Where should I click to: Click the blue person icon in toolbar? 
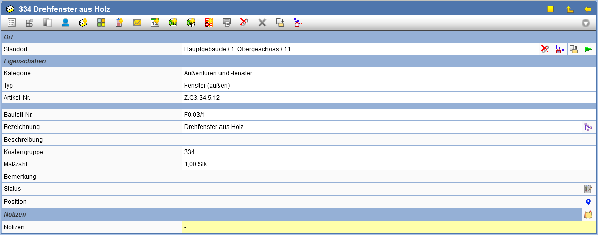(x=65, y=23)
